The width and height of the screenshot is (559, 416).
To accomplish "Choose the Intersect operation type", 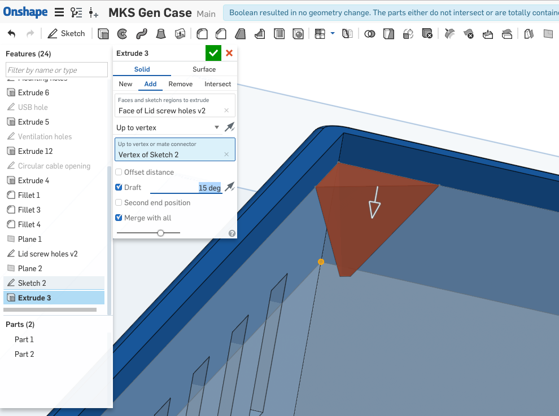I will pos(217,84).
